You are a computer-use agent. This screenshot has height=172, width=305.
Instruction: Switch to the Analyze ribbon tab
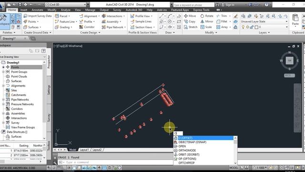point(66,10)
